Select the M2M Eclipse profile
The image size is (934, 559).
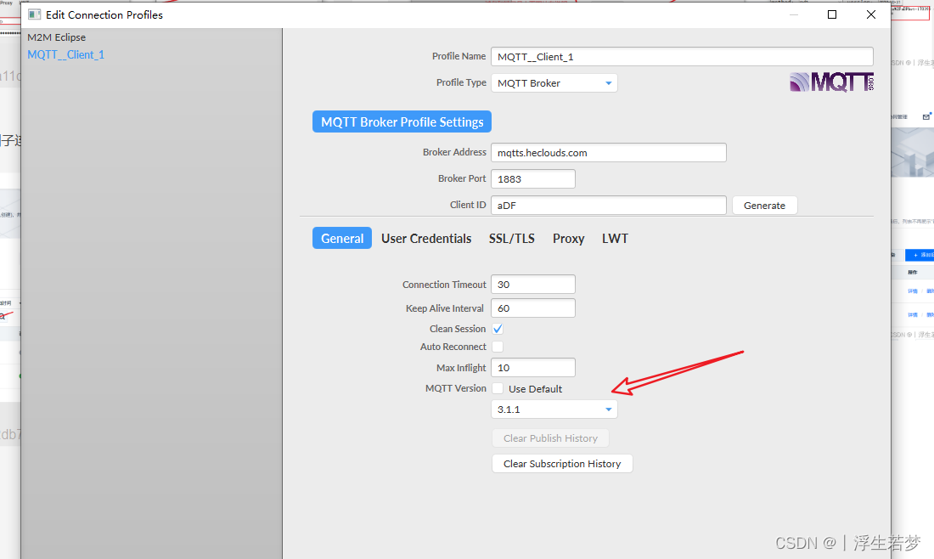click(x=57, y=37)
